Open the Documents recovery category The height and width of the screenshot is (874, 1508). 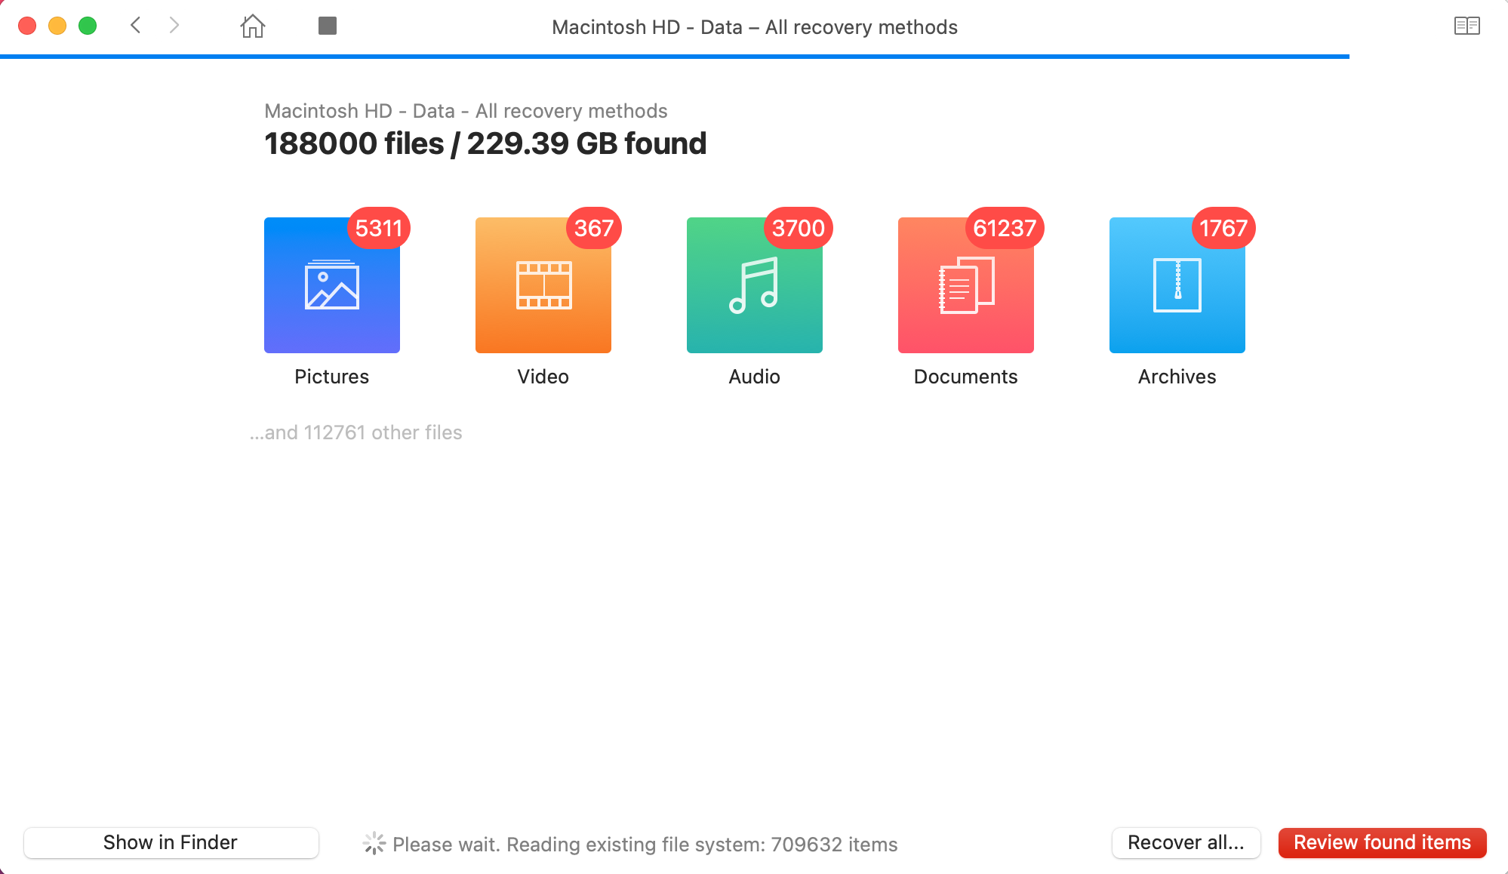coord(966,285)
